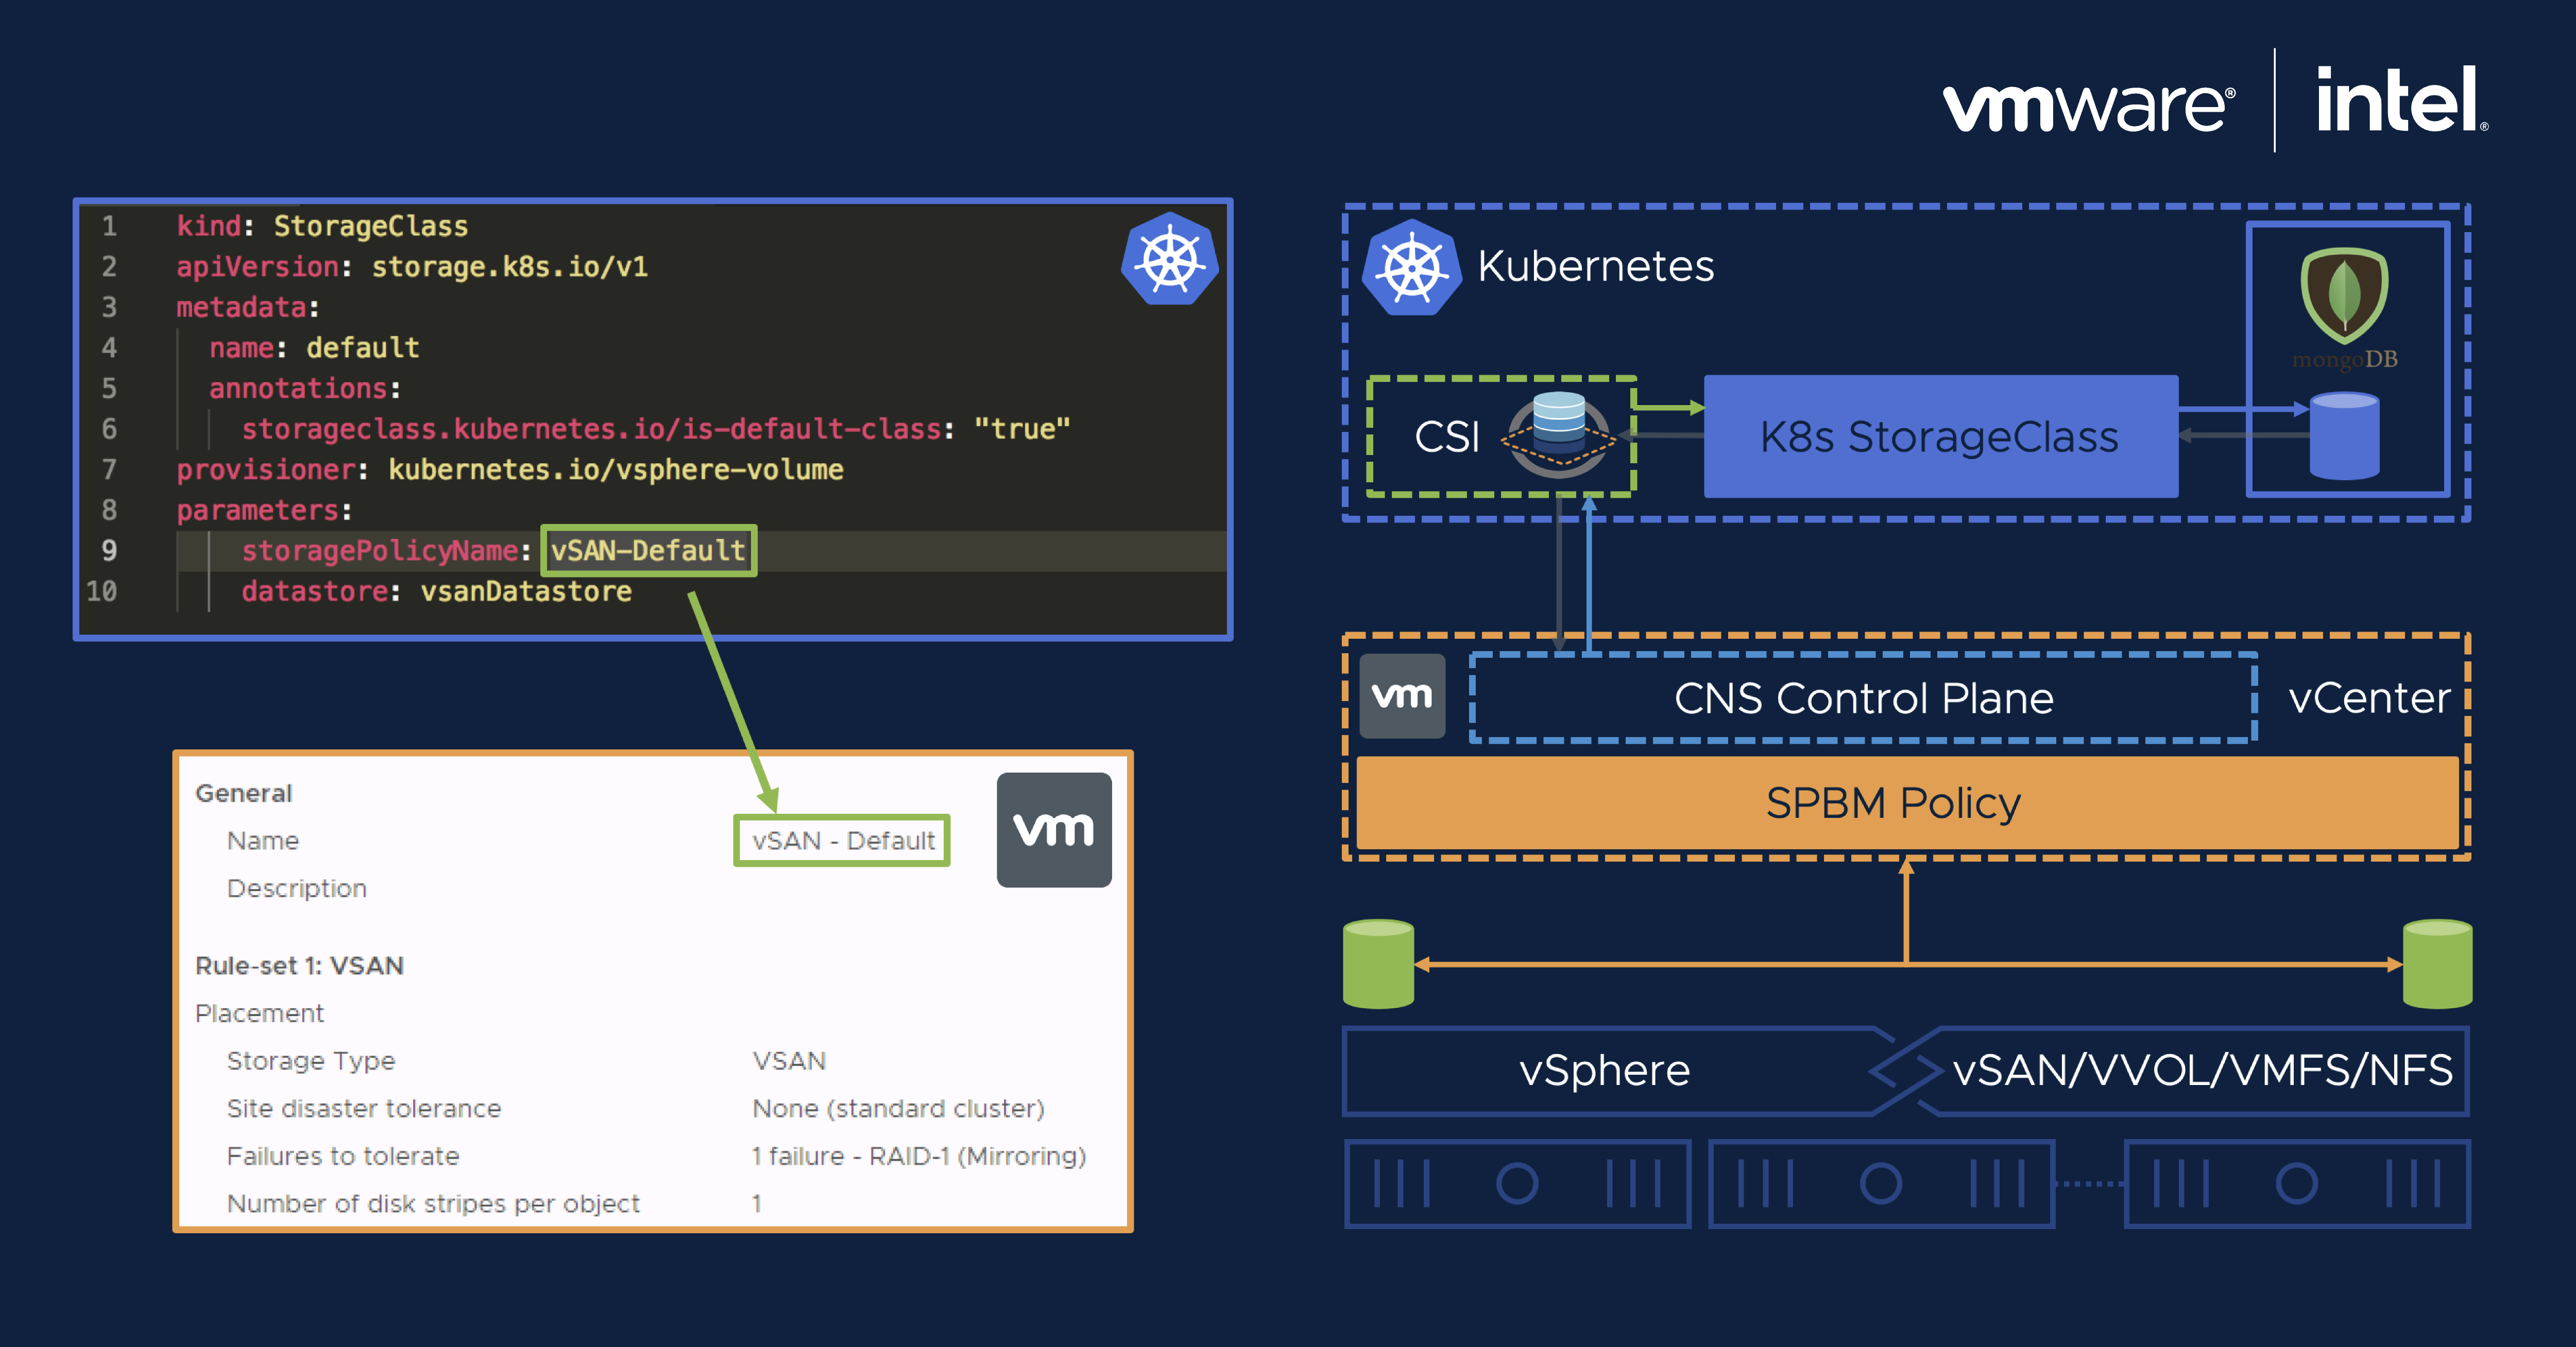Select the vSphere chevron label
Image resolution: width=2576 pixels, height=1347 pixels.
pyautogui.click(x=1604, y=1070)
